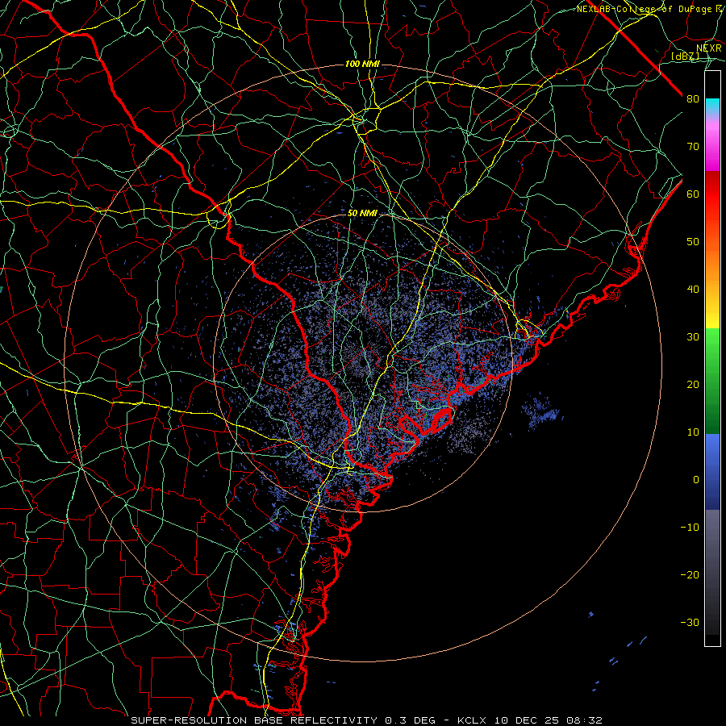This screenshot has width=726, height=726.
Task: Click the [dBZ] unit label above the scale
Action: (685, 56)
